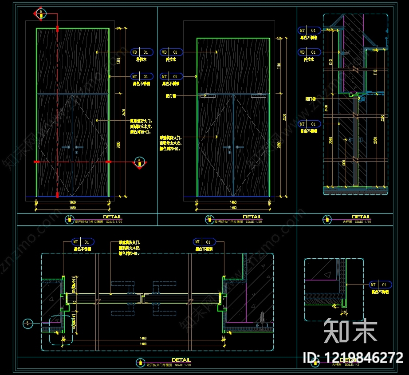Pick the lowest MT 01 tag in the wall section
The width and height of the screenshot is (409, 375).
click(309, 124)
